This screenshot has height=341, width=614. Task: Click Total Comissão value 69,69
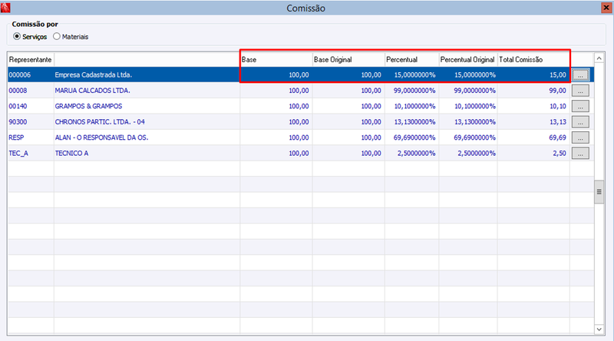pyautogui.click(x=558, y=137)
